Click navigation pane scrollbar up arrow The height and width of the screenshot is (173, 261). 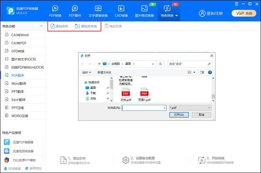[x=111, y=78]
